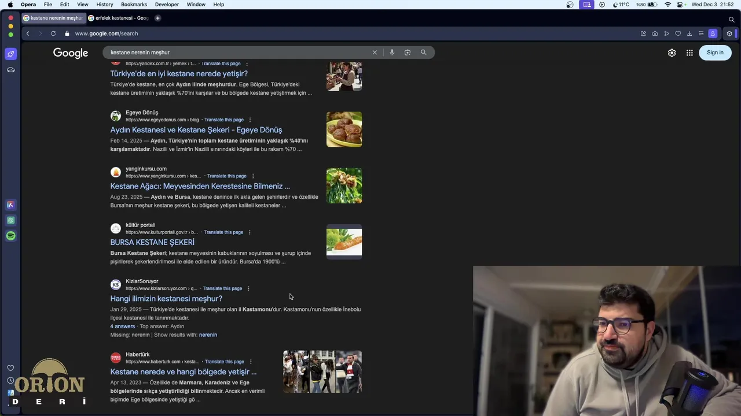
Task: Open more options for yanginkursu.com result
Action: coord(253,176)
